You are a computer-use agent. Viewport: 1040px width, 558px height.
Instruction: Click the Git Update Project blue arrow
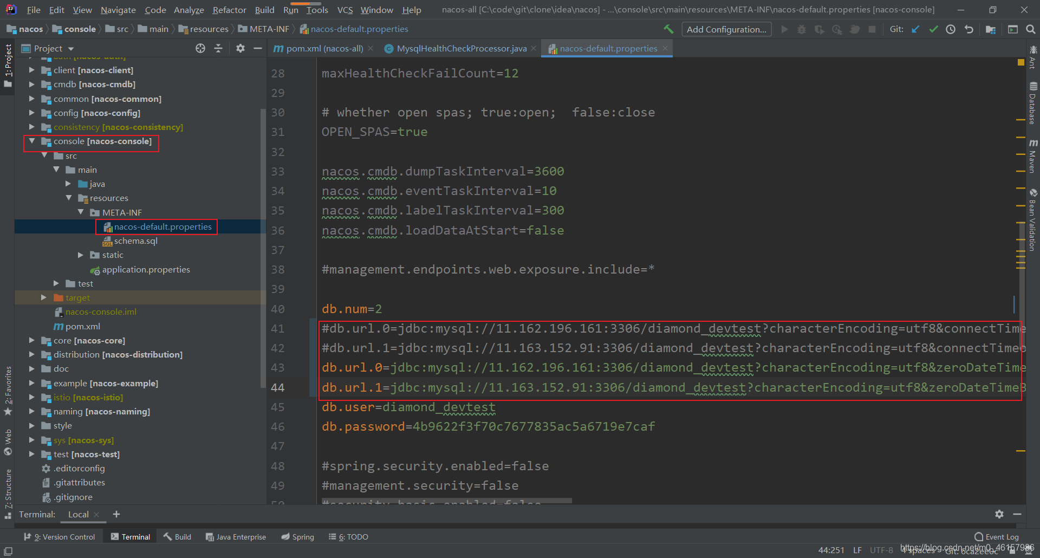click(x=915, y=29)
